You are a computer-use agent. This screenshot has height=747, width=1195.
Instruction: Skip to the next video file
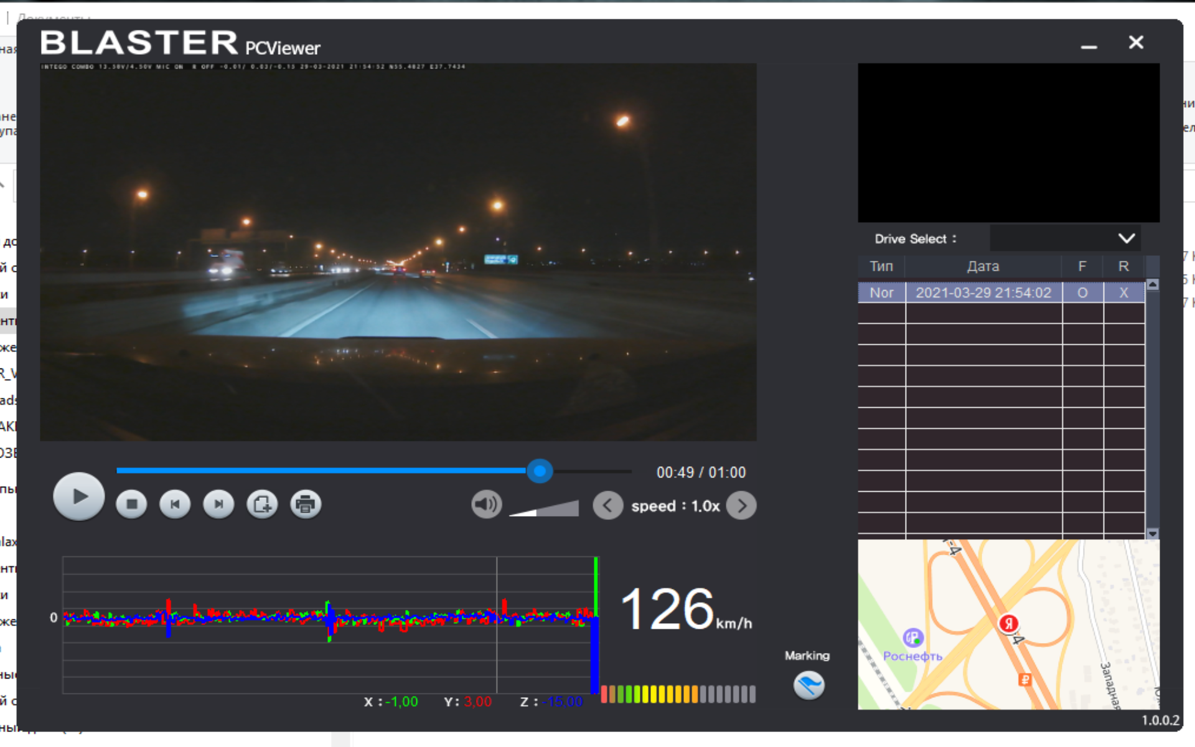tap(218, 504)
